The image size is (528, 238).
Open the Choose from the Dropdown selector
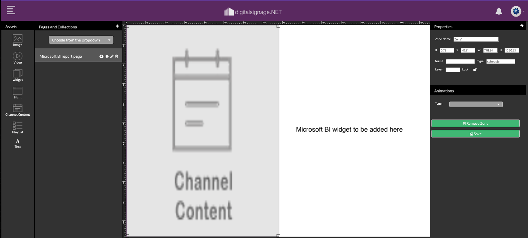(81, 40)
